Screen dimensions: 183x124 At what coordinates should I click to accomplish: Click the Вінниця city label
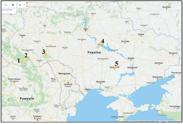point(65,47)
